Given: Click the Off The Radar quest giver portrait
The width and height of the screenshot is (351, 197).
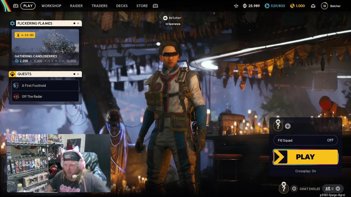Looking at the screenshot, I should coord(16,96).
